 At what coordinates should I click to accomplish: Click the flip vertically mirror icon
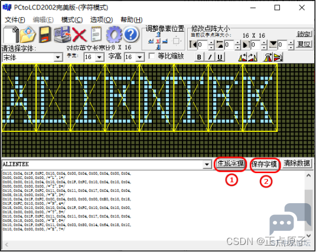278,57
